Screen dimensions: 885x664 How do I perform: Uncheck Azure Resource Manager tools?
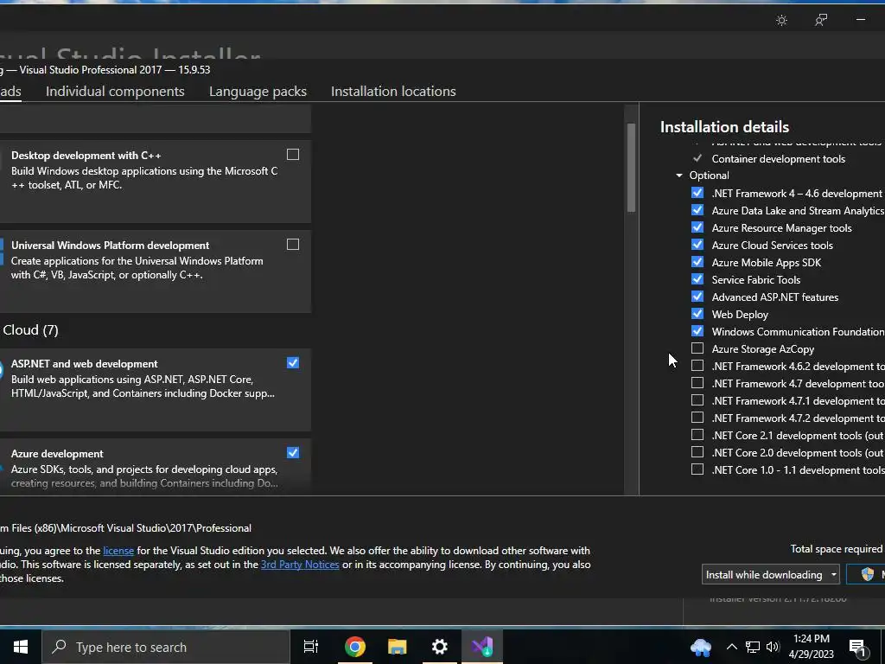point(697,227)
